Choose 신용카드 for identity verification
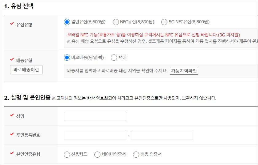The image size is (258, 165). pos(67,155)
